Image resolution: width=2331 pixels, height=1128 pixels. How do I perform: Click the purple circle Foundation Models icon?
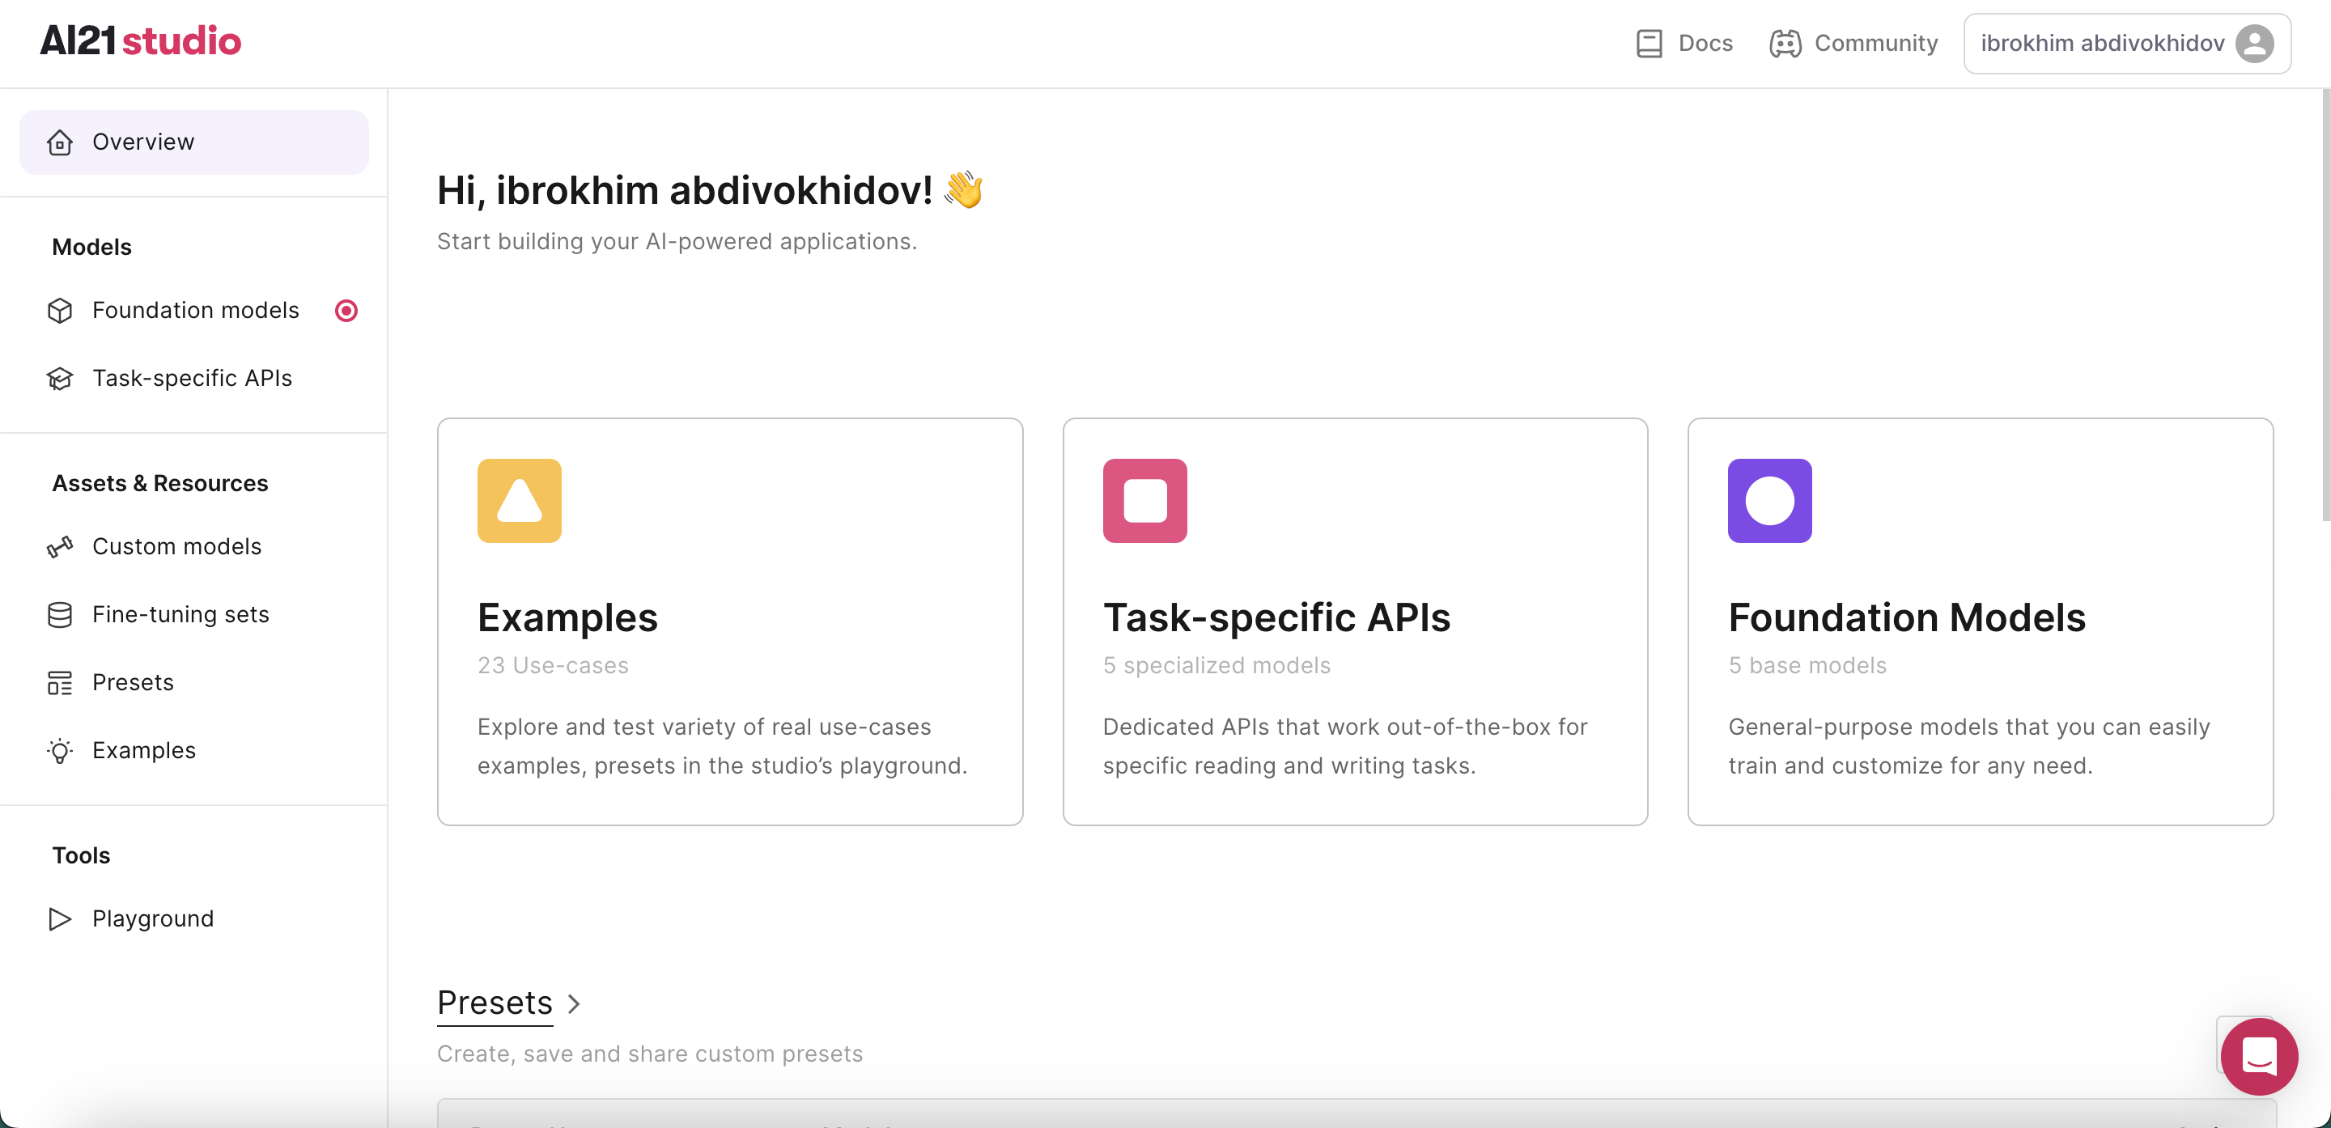click(1769, 500)
